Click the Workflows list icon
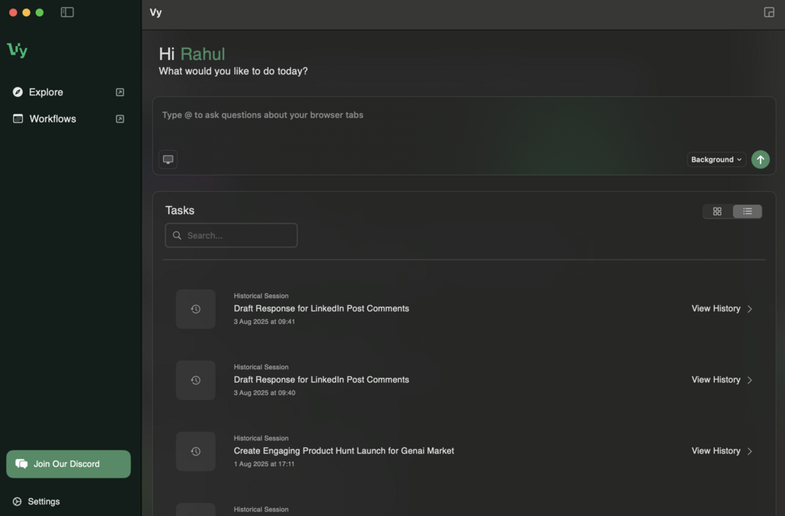Screen dimensions: 785x516 pos(18,119)
